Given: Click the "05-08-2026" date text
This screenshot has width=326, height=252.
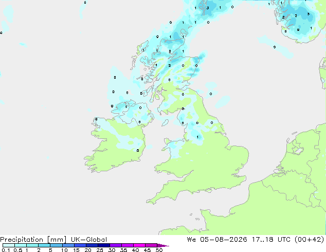Looking at the screenshot, I should click(x=224, y=240).
